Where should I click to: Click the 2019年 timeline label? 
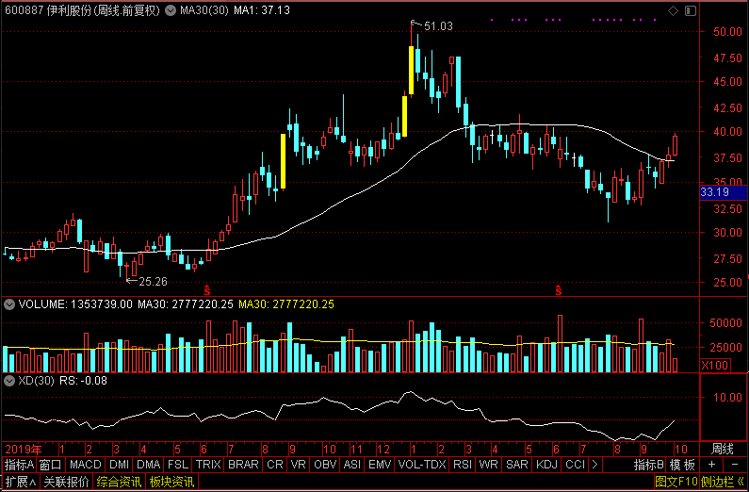[23, 449]
